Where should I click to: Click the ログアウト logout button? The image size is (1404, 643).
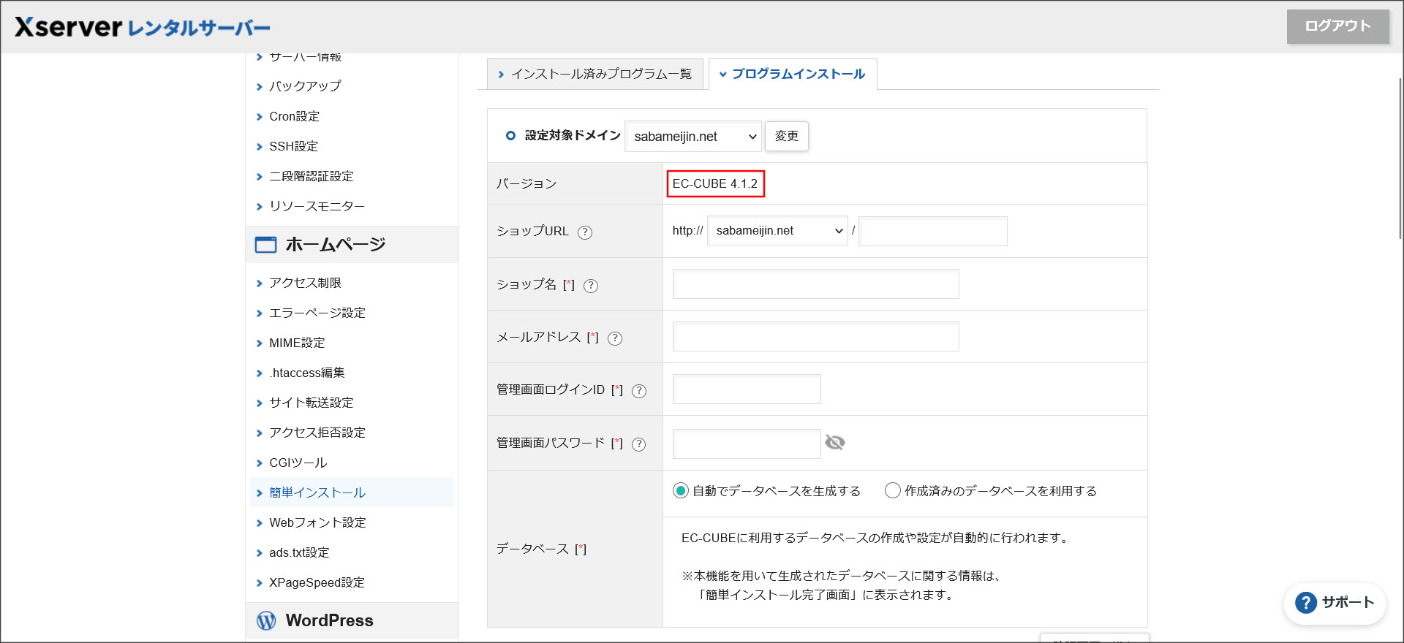pos(1337,26)
